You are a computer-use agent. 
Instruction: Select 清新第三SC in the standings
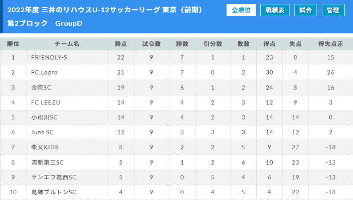coord(48,162)
